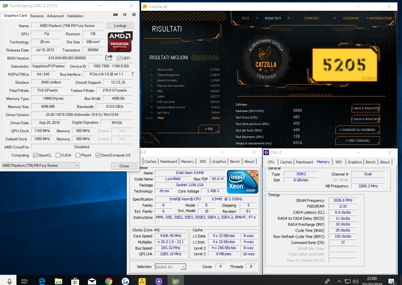Toggle the UEFI checkbox
This screenshot has width=402, height=285.
pyautogui.click(x=119, y=58)
